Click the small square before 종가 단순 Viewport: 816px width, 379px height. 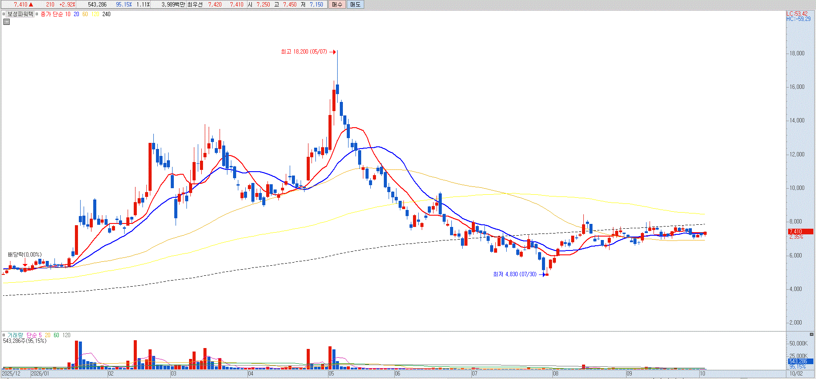click(x=37, y=14)
